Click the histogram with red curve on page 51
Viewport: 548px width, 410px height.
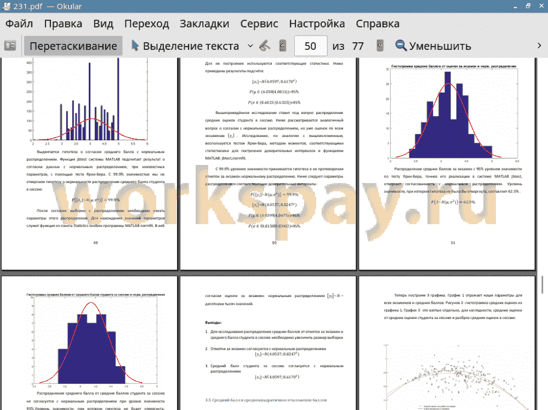pos(453,113)
